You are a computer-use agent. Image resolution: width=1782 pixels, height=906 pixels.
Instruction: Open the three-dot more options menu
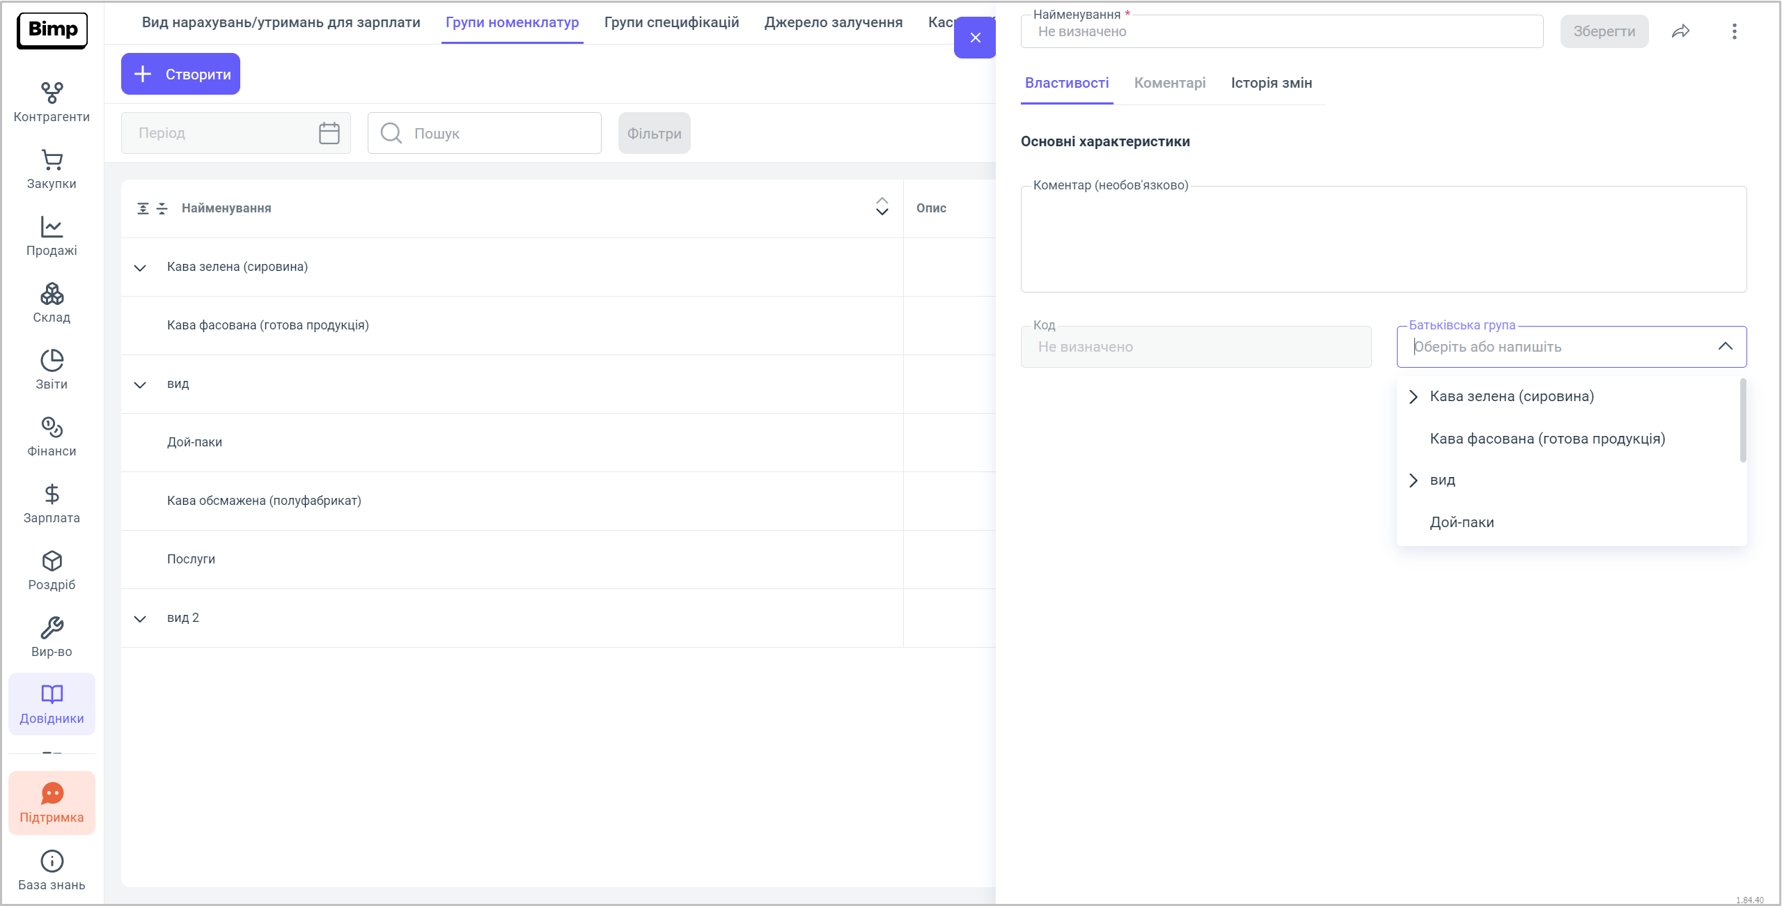point(1734,31)
